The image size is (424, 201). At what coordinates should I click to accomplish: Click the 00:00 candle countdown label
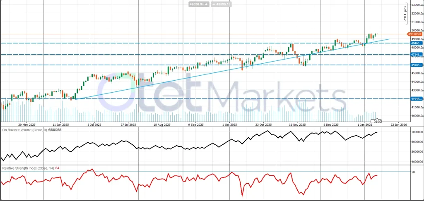point(377,122)
